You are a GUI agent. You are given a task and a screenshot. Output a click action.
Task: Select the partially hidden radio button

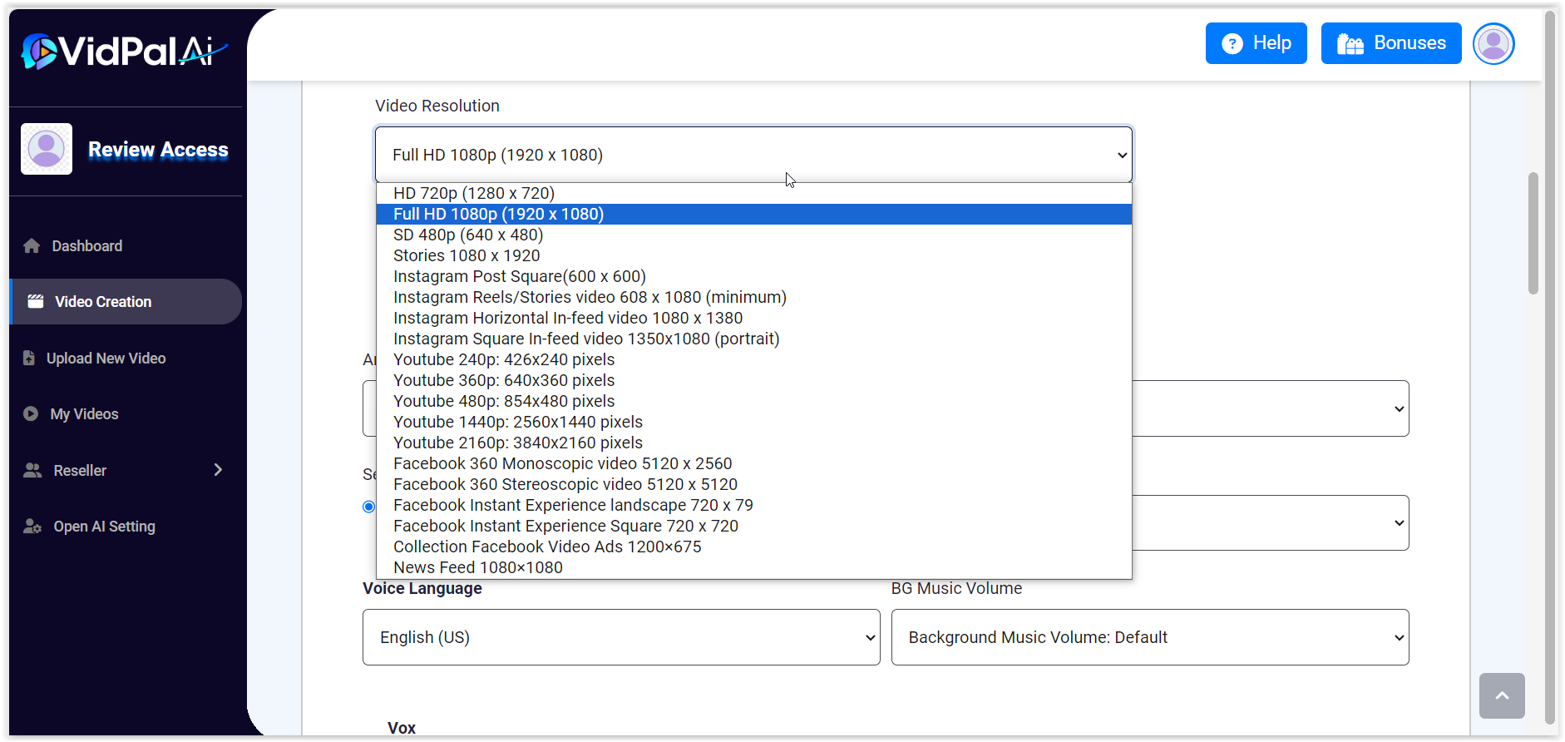368,507
